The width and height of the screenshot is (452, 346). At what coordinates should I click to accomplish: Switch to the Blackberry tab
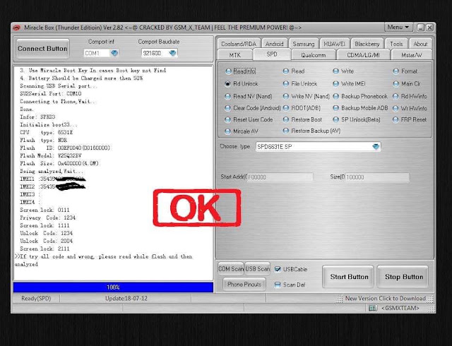[367, 44]
